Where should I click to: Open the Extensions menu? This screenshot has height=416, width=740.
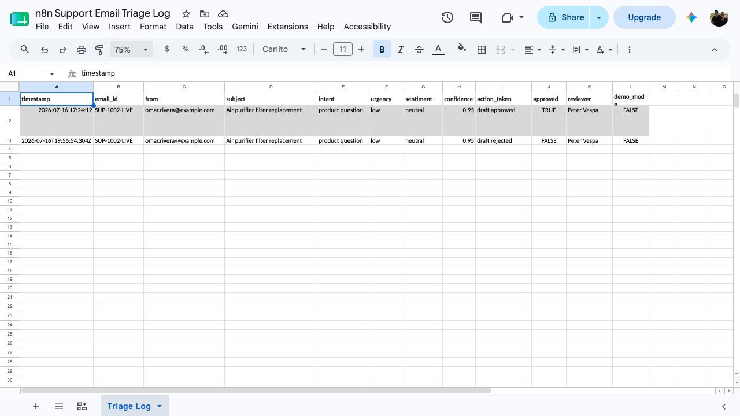tap(287, 27)
